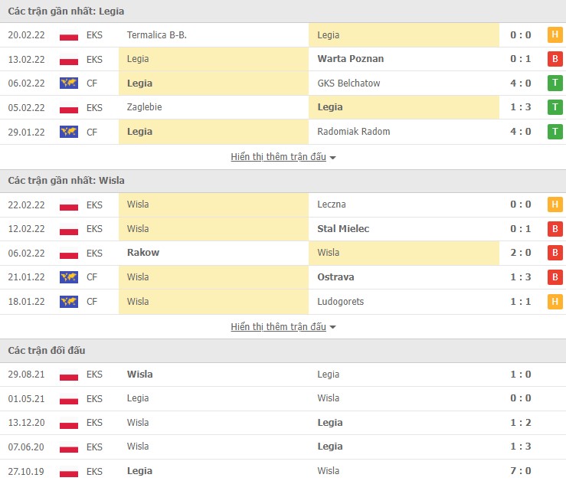Click red B badge on Rakow row
566x481 pixels.
554,253
